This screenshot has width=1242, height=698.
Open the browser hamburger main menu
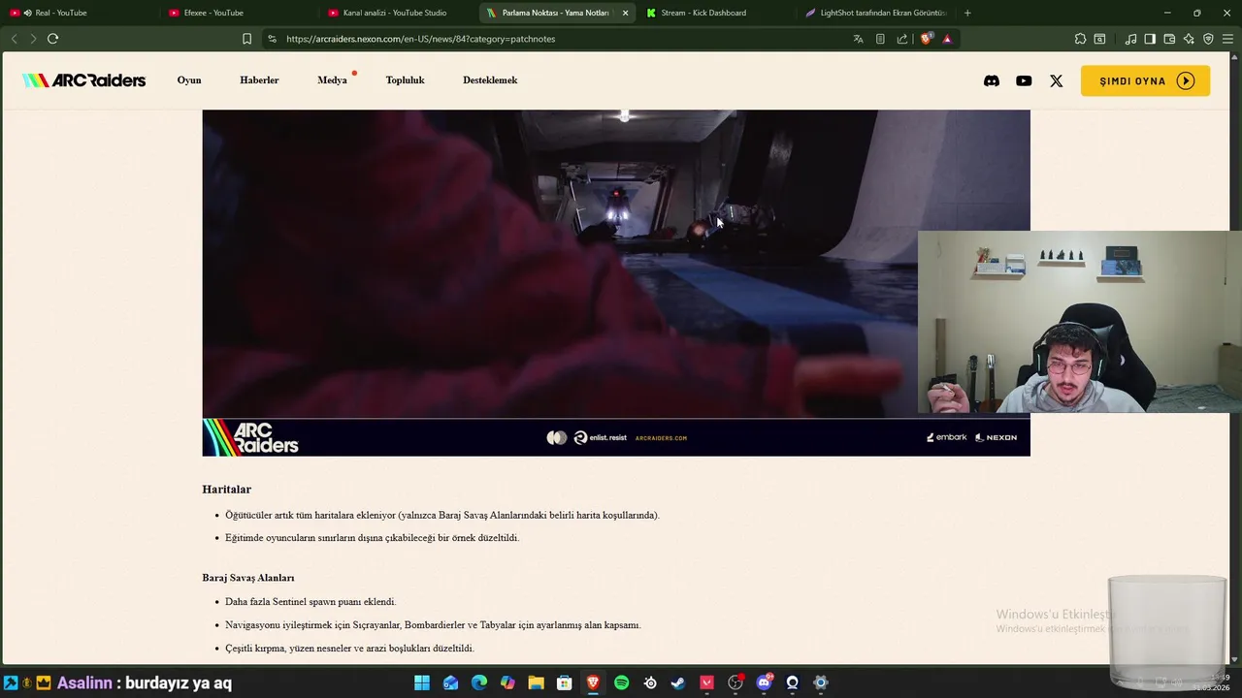tap(1227, 39)
